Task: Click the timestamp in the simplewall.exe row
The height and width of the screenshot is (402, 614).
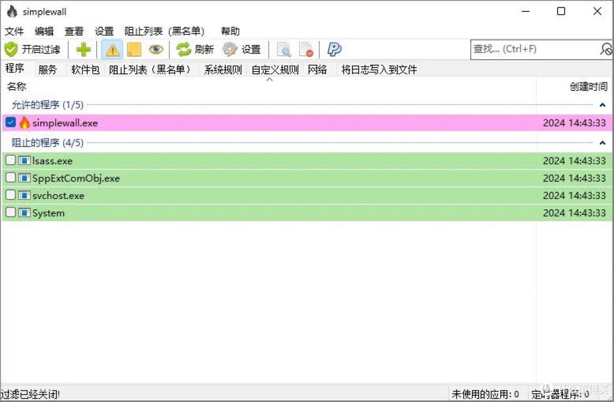Action: tap(574, 123)
